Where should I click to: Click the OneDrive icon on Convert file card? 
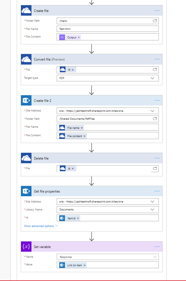tap(26, 59)
